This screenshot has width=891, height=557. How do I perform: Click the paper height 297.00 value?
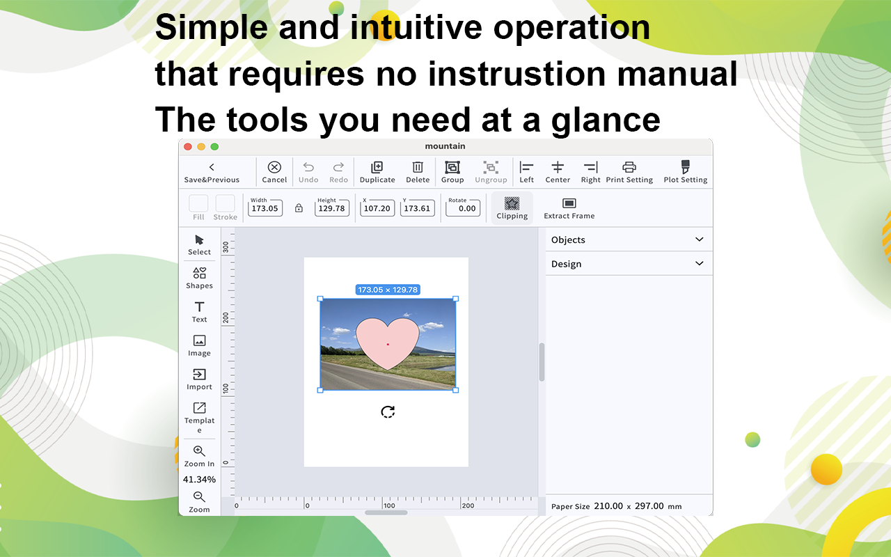click(x=649, y=506)
